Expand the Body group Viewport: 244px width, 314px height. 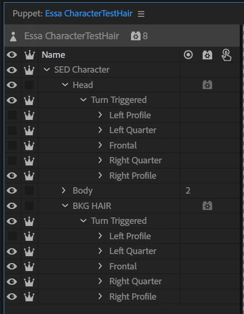pos(64,190)
